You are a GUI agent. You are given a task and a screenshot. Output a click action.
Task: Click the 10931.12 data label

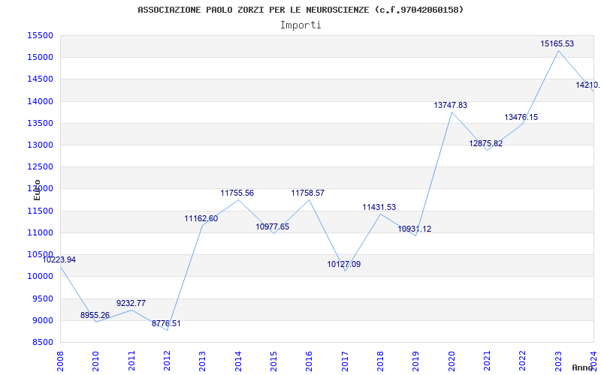click(x=415, y=229)
